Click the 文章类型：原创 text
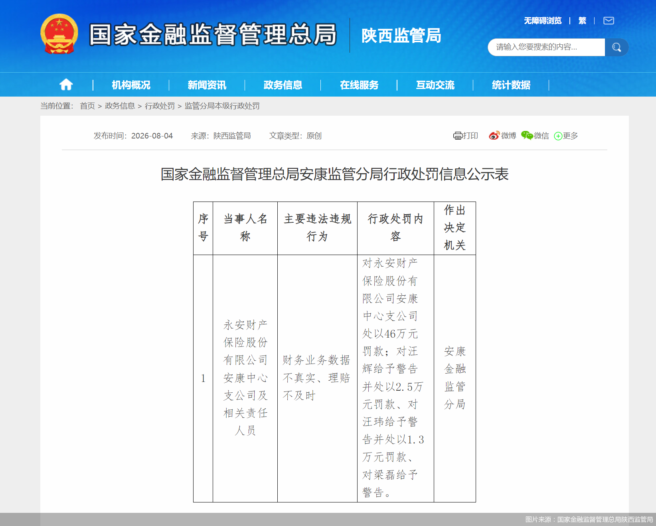Screen dimensions: 656x526 click(295, 136)
